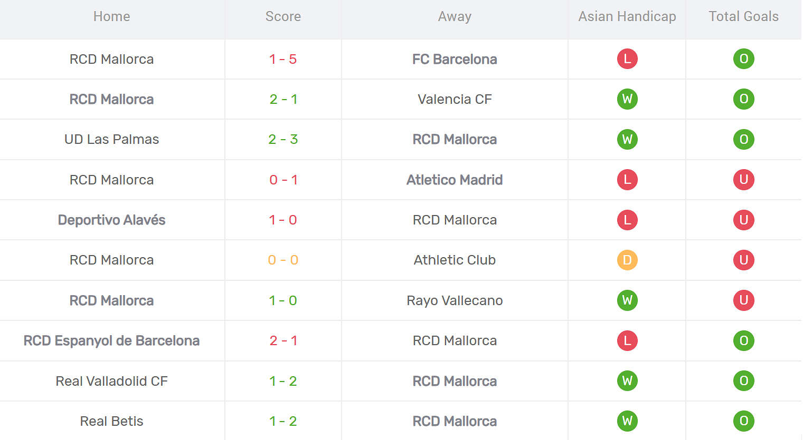Click green O badge in UD Las Palmas row

pos(743,139)
